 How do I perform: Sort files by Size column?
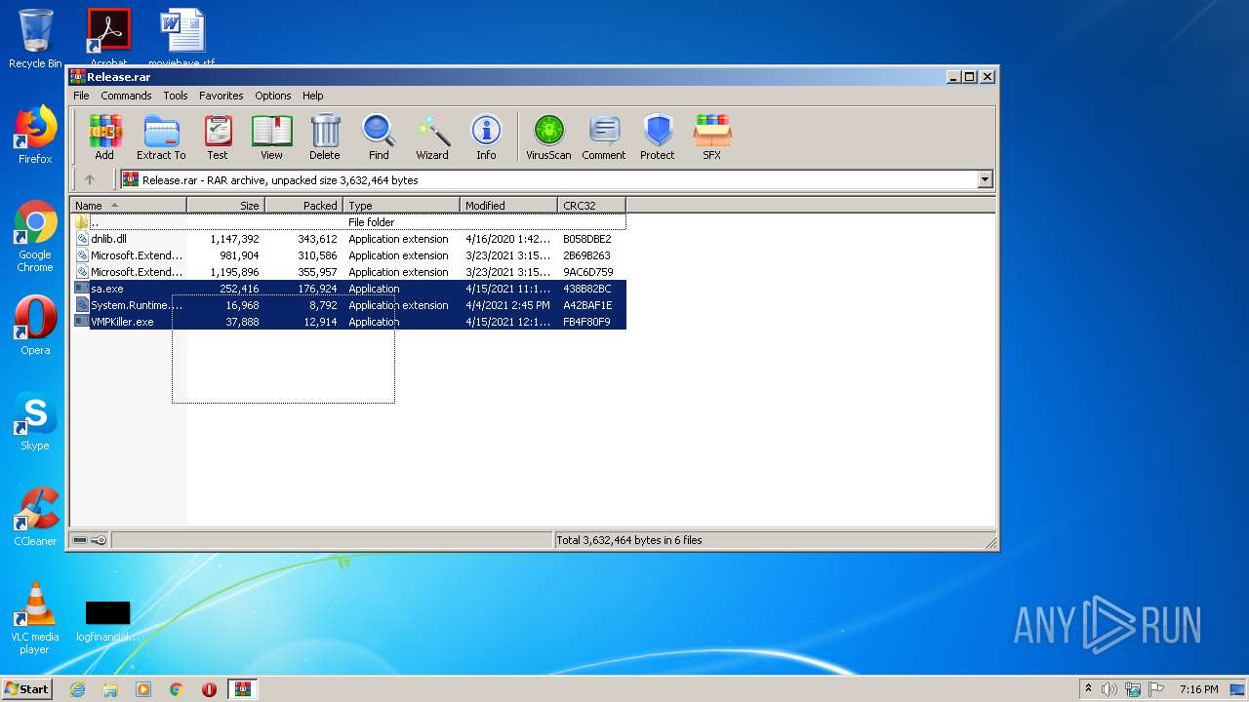coord(225,206)
